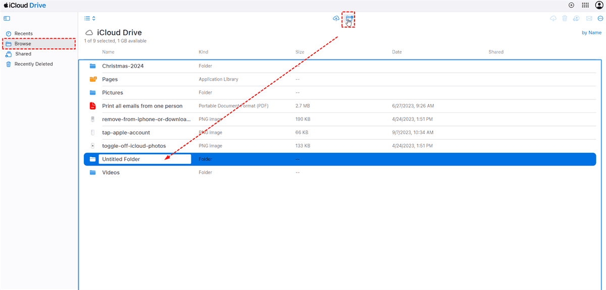This screenshot has height=290, width=606.
Task: Sort by the Kind column header
Action: [x=204, y=52]
